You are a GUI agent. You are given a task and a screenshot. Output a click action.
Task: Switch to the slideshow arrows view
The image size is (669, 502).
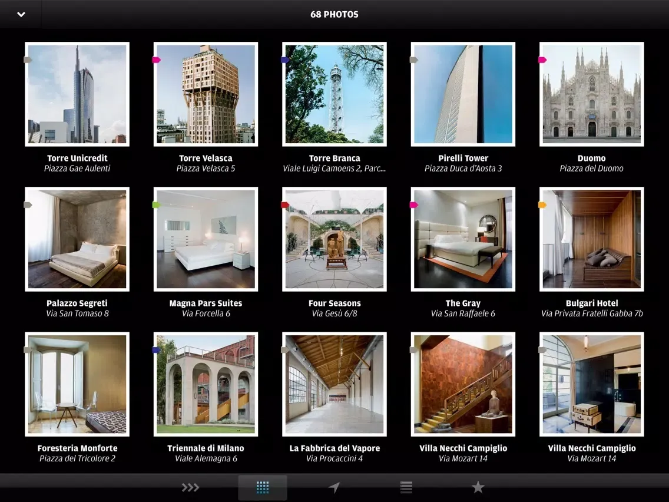(190, 487)
